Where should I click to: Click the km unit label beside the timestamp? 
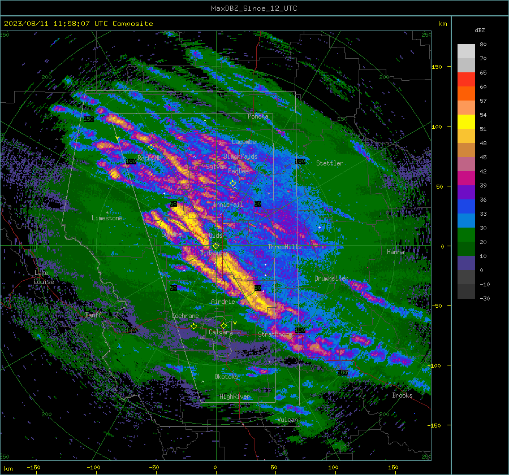click(x=442, y=24)
